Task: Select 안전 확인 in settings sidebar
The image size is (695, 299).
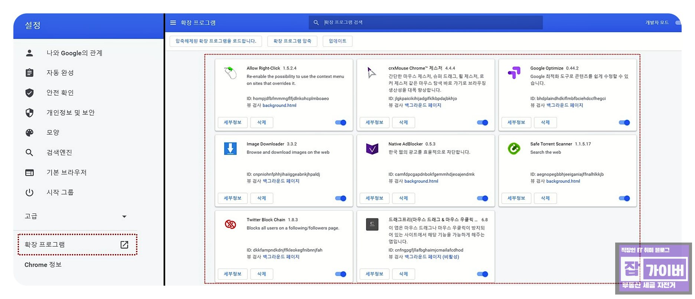Action: click(x=60, y=92)
